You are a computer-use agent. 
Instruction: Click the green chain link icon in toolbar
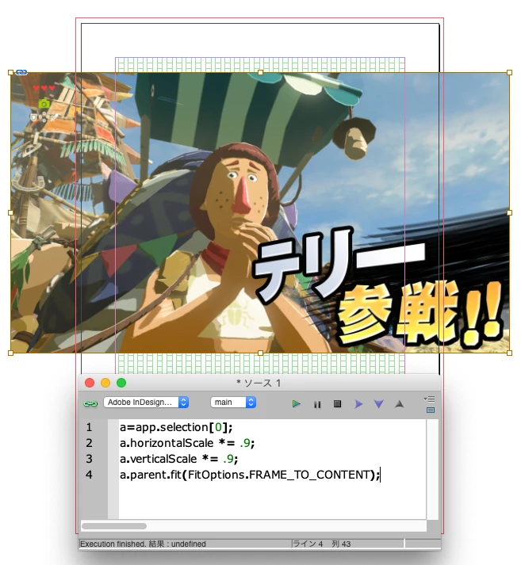(90, 403)
